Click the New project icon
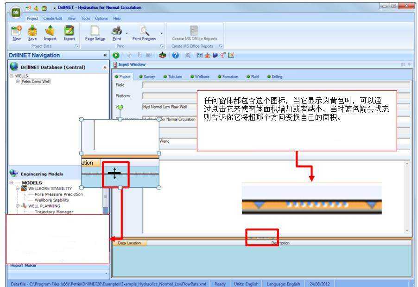418x287 pixels. coord(16,31)
